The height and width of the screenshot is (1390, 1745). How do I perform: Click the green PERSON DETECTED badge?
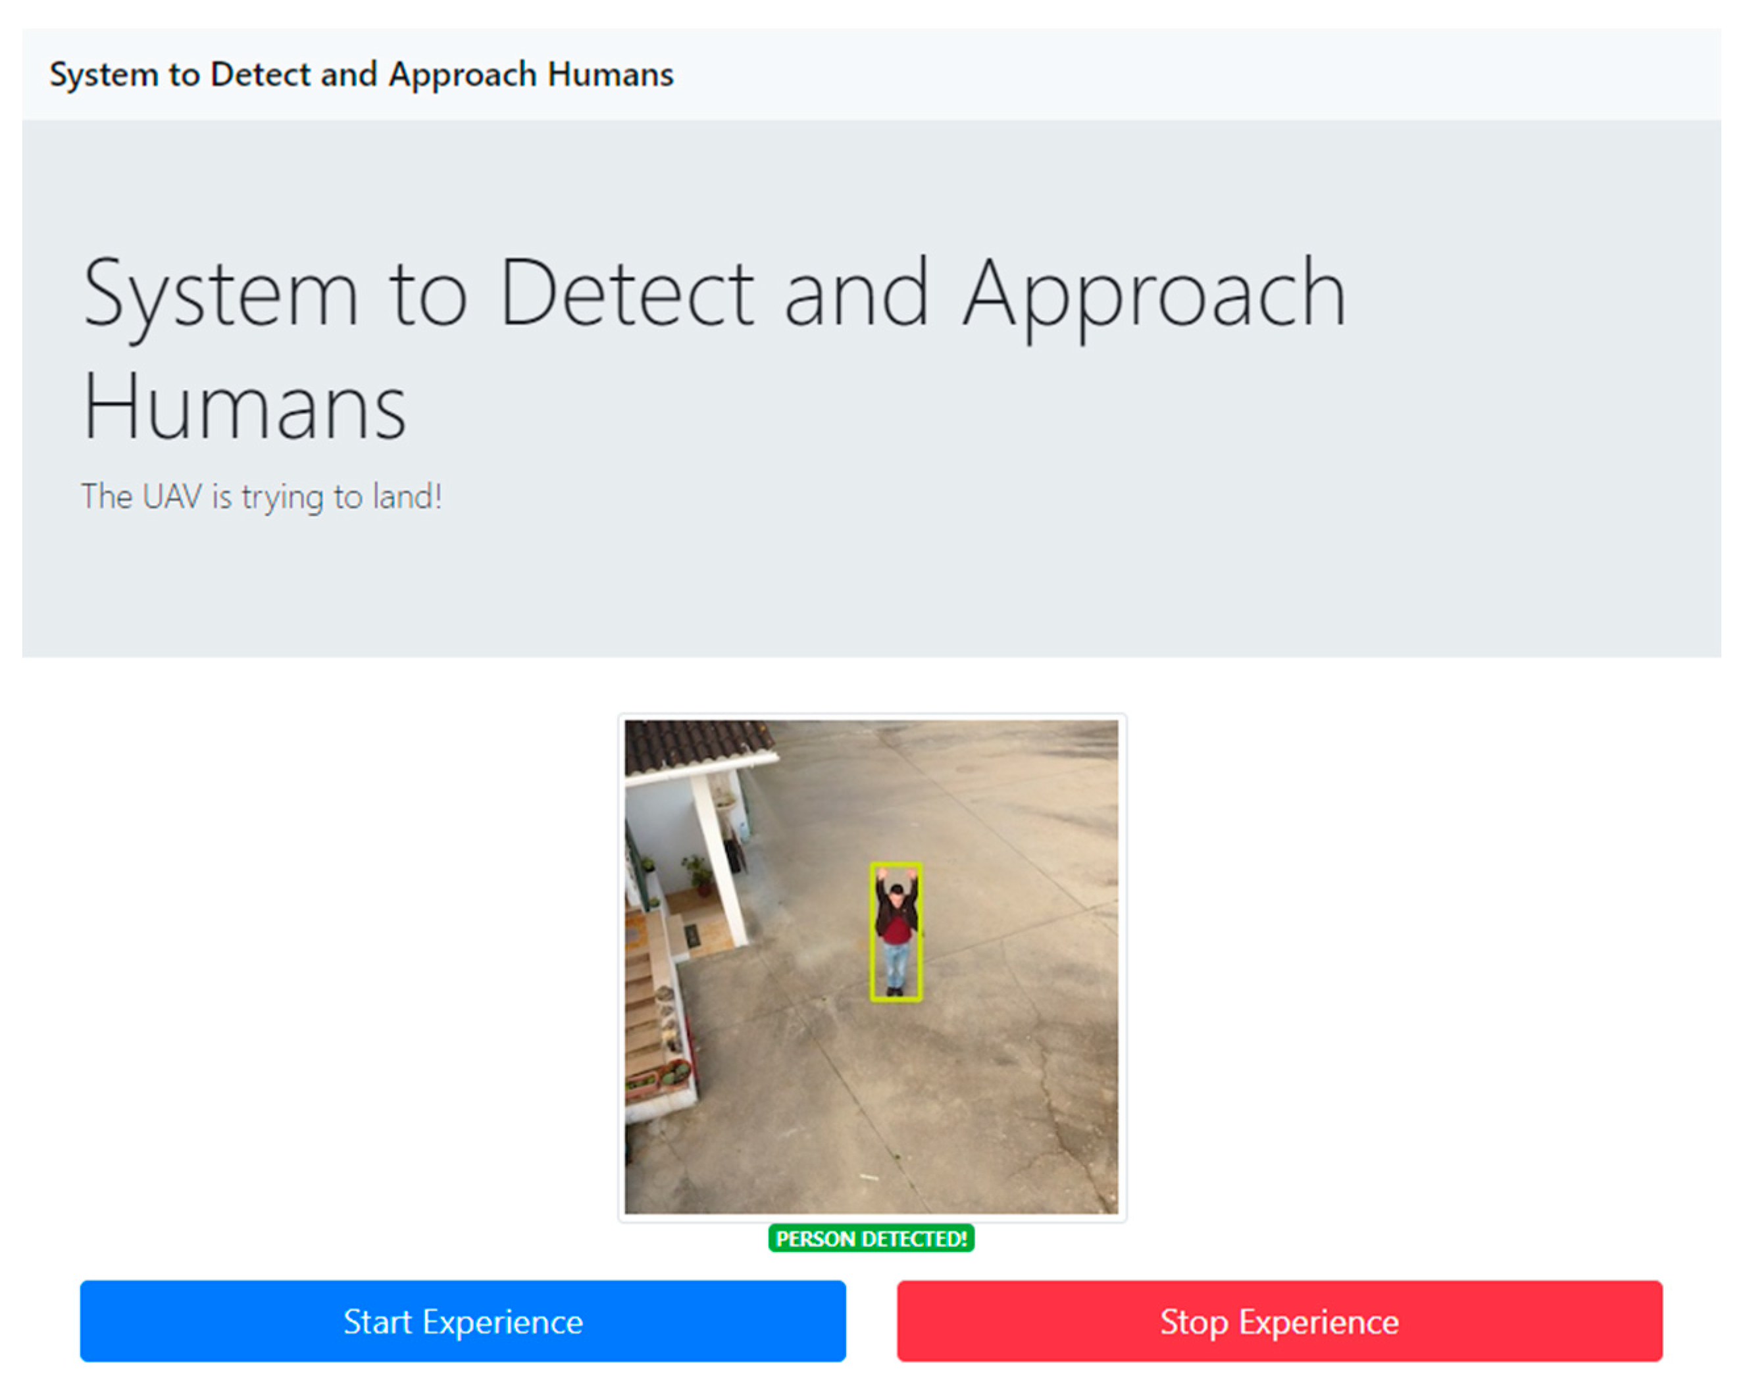[871, 1238]
